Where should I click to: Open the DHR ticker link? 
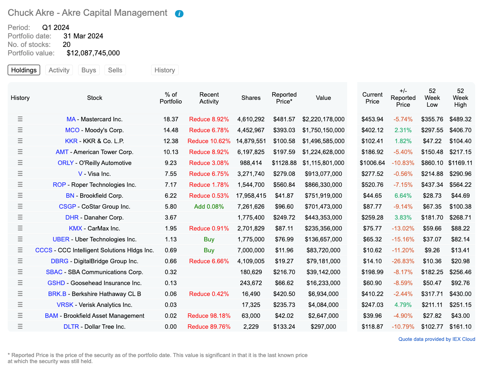pos(72,218)
